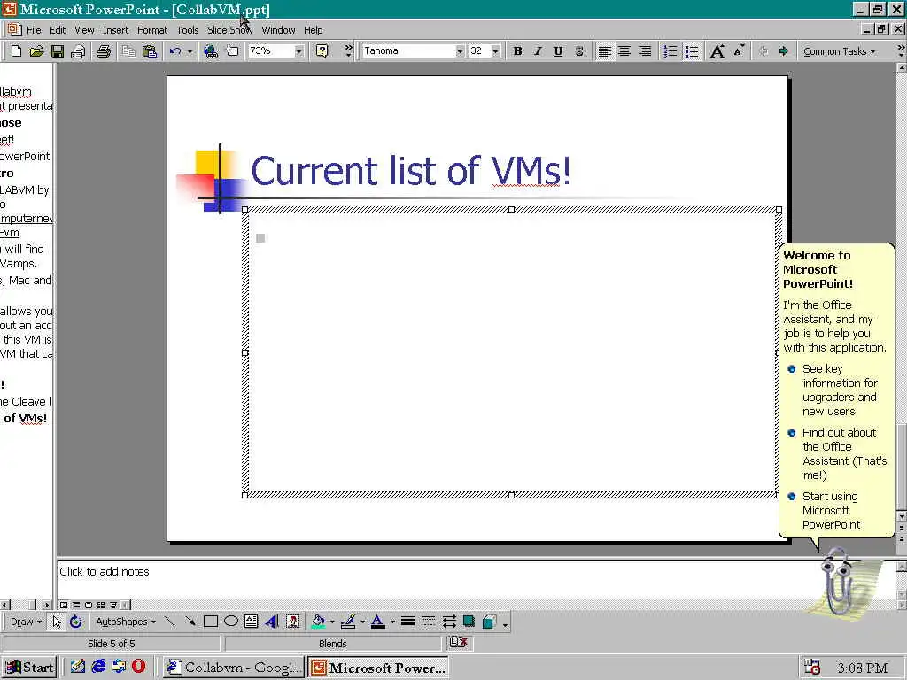Open the Tahoma font name dropdown
This screenshot has width=907, height=680.
click(460, 51)
